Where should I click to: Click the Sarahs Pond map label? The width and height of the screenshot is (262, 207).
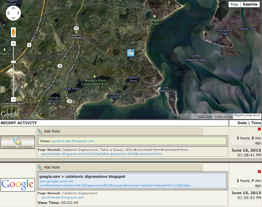tap(133, 79)
